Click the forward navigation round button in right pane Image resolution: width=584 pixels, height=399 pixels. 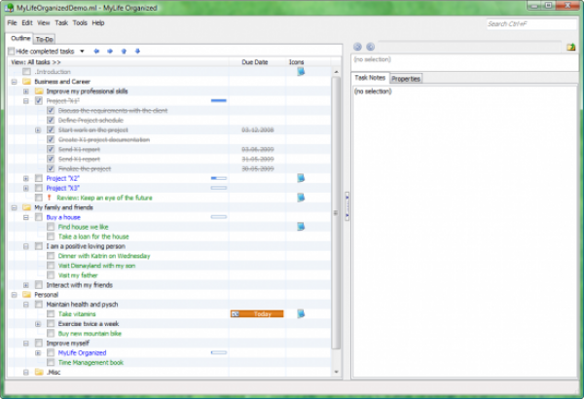click(370, 47)
